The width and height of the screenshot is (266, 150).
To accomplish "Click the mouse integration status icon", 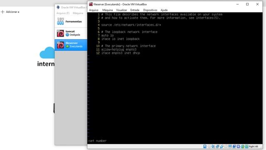I will pyautogui.click(x=242, y=146).
